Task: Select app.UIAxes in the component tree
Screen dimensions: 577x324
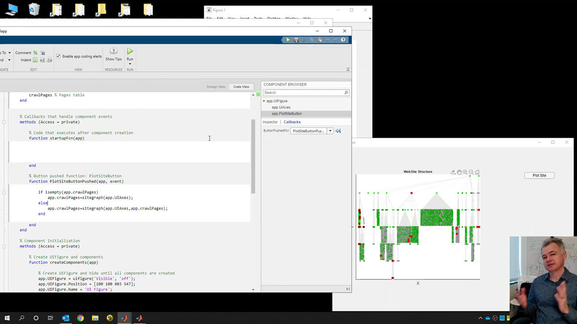Action: pyautogui.click(x=281, y=108)
